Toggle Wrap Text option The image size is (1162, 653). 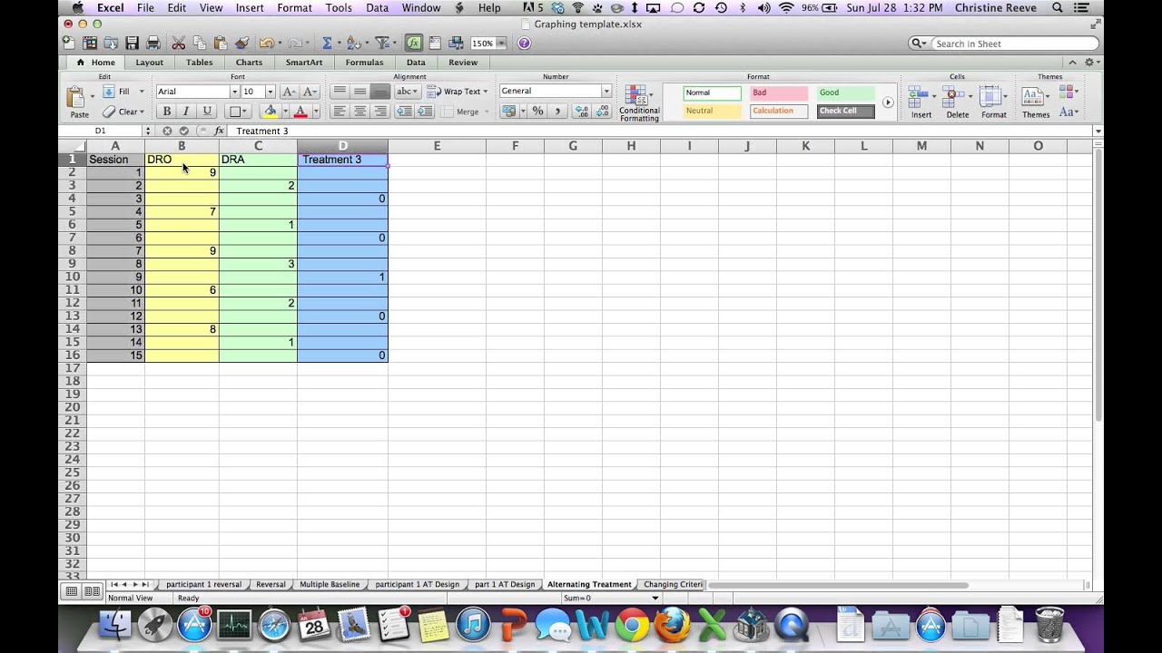tap(457, 92)
